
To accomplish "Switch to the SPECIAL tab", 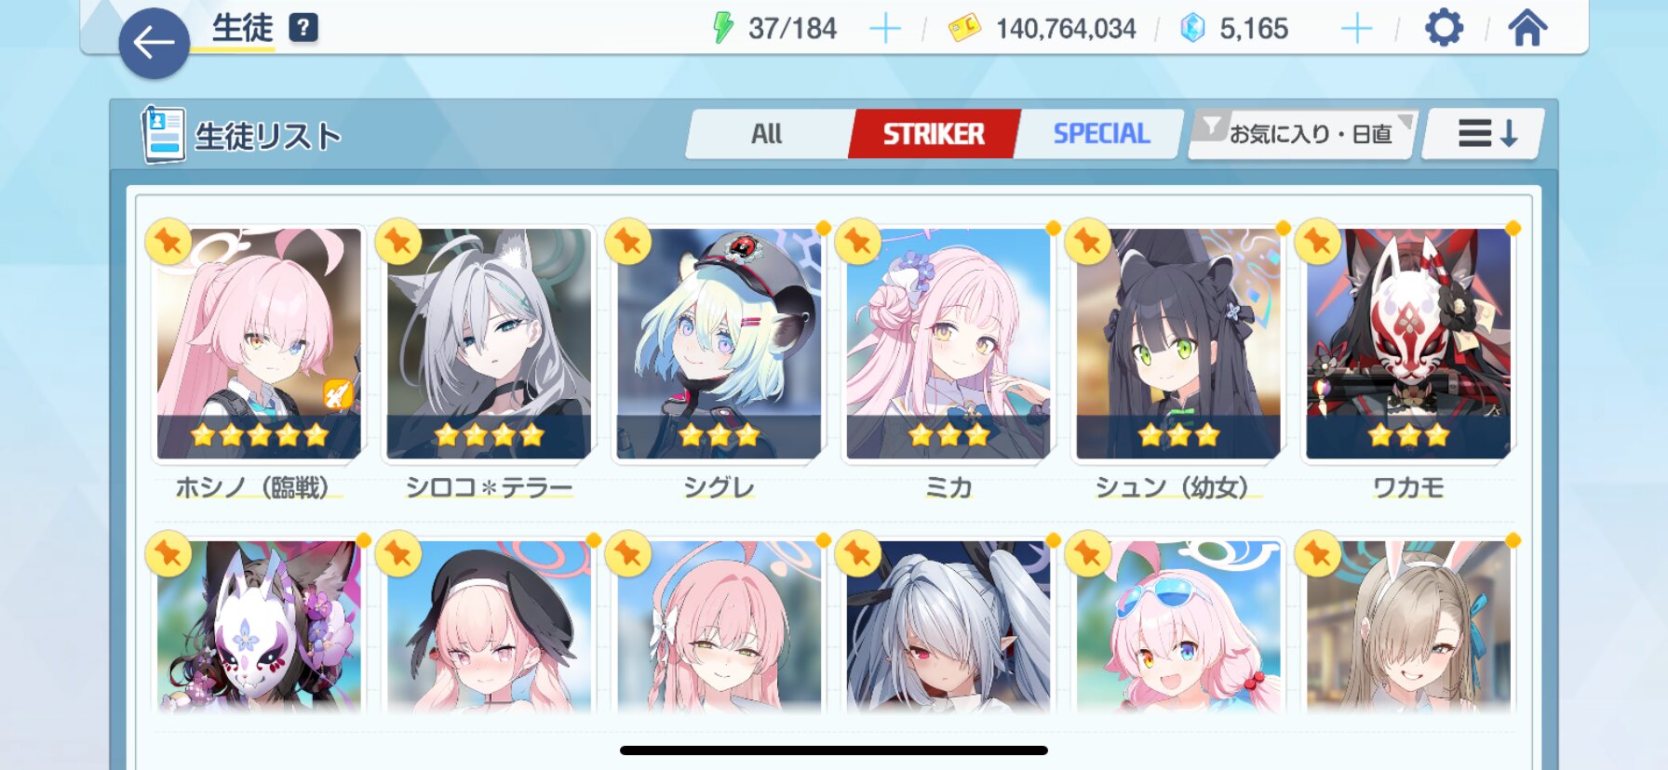I will tap(1101, 134).
